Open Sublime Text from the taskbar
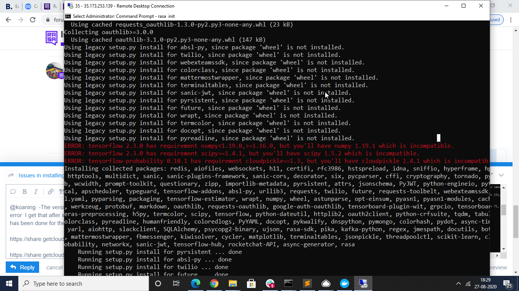This screenshot has height=291, width=519. pos(307,283)
